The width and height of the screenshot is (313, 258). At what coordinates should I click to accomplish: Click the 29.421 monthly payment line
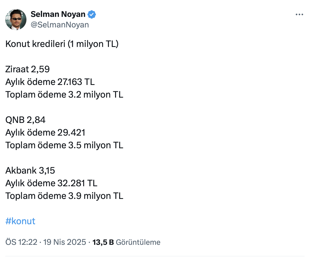click(x=45, y=132)
